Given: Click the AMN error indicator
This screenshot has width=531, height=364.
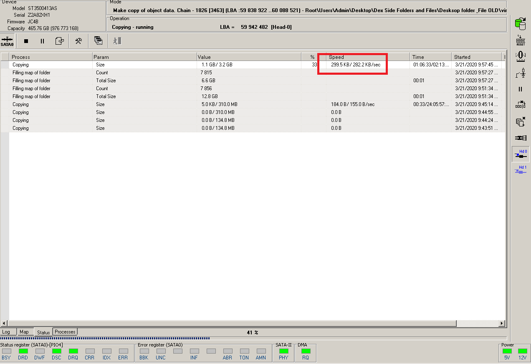Looking at the screenshot, I should 261,351.
